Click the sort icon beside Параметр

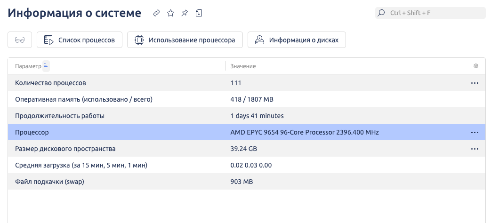coord(46,66)
